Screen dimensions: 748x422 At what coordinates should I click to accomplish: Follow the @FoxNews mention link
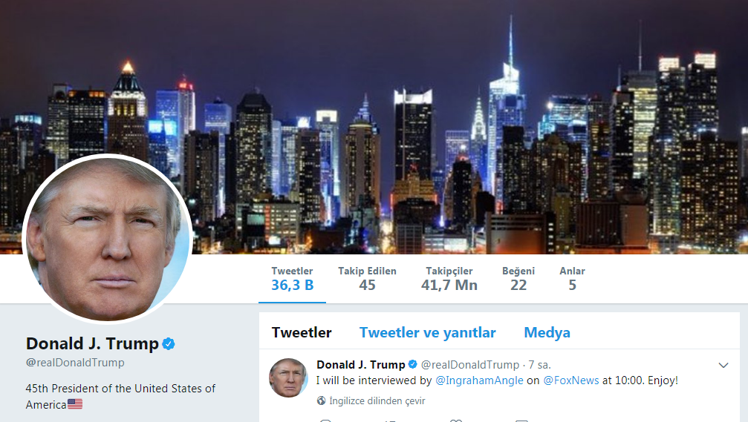pos(571,380)
